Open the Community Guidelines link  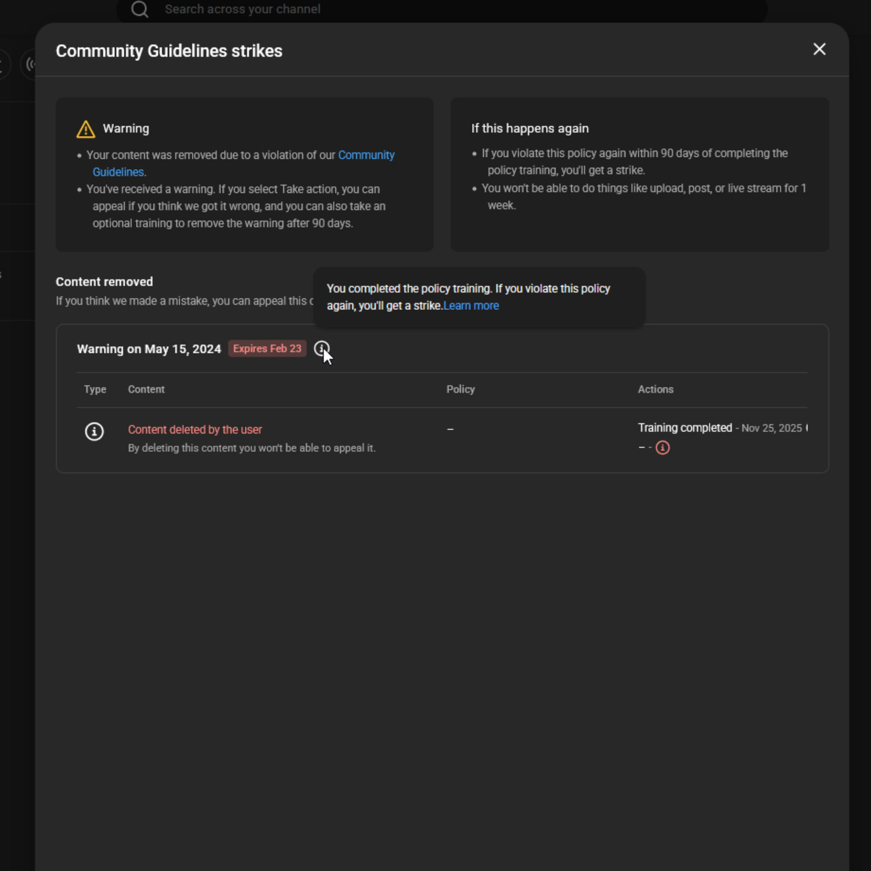366,155
